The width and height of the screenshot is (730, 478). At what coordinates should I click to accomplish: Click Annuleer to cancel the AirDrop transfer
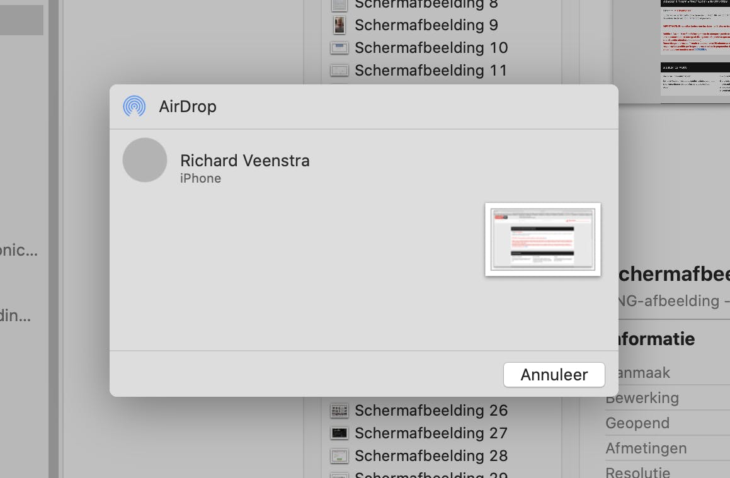pos(554,375)
